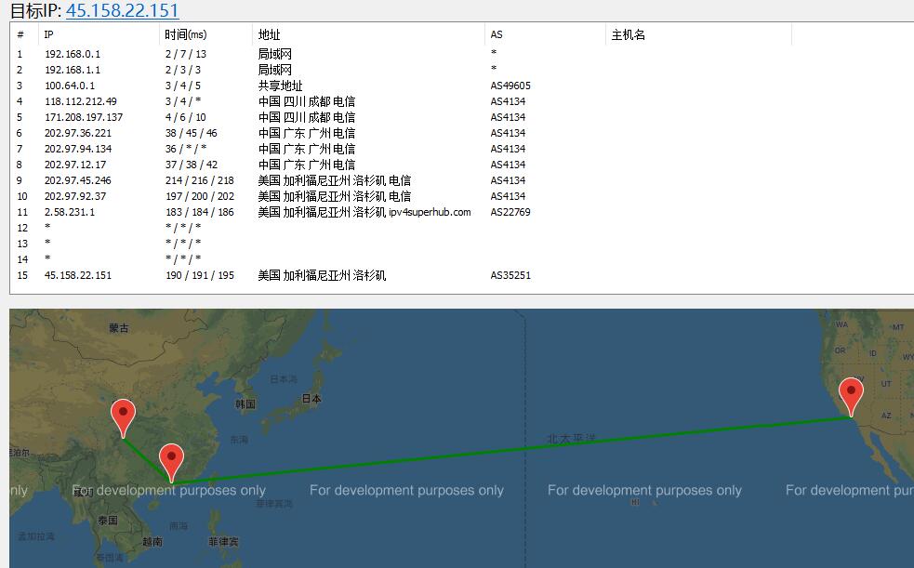Click the address 美国 加利福尼亚州 洛杉矶 in hop 15
Viewport: 914px width, 568px height.
pos(322,275)
